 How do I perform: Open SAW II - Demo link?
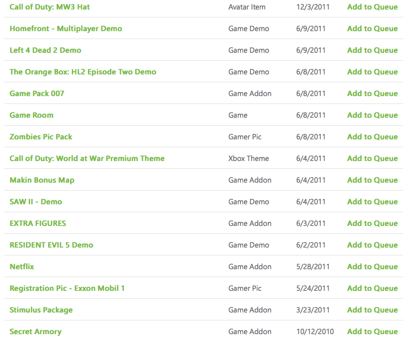pyautogui.click(x=36, y=202)
